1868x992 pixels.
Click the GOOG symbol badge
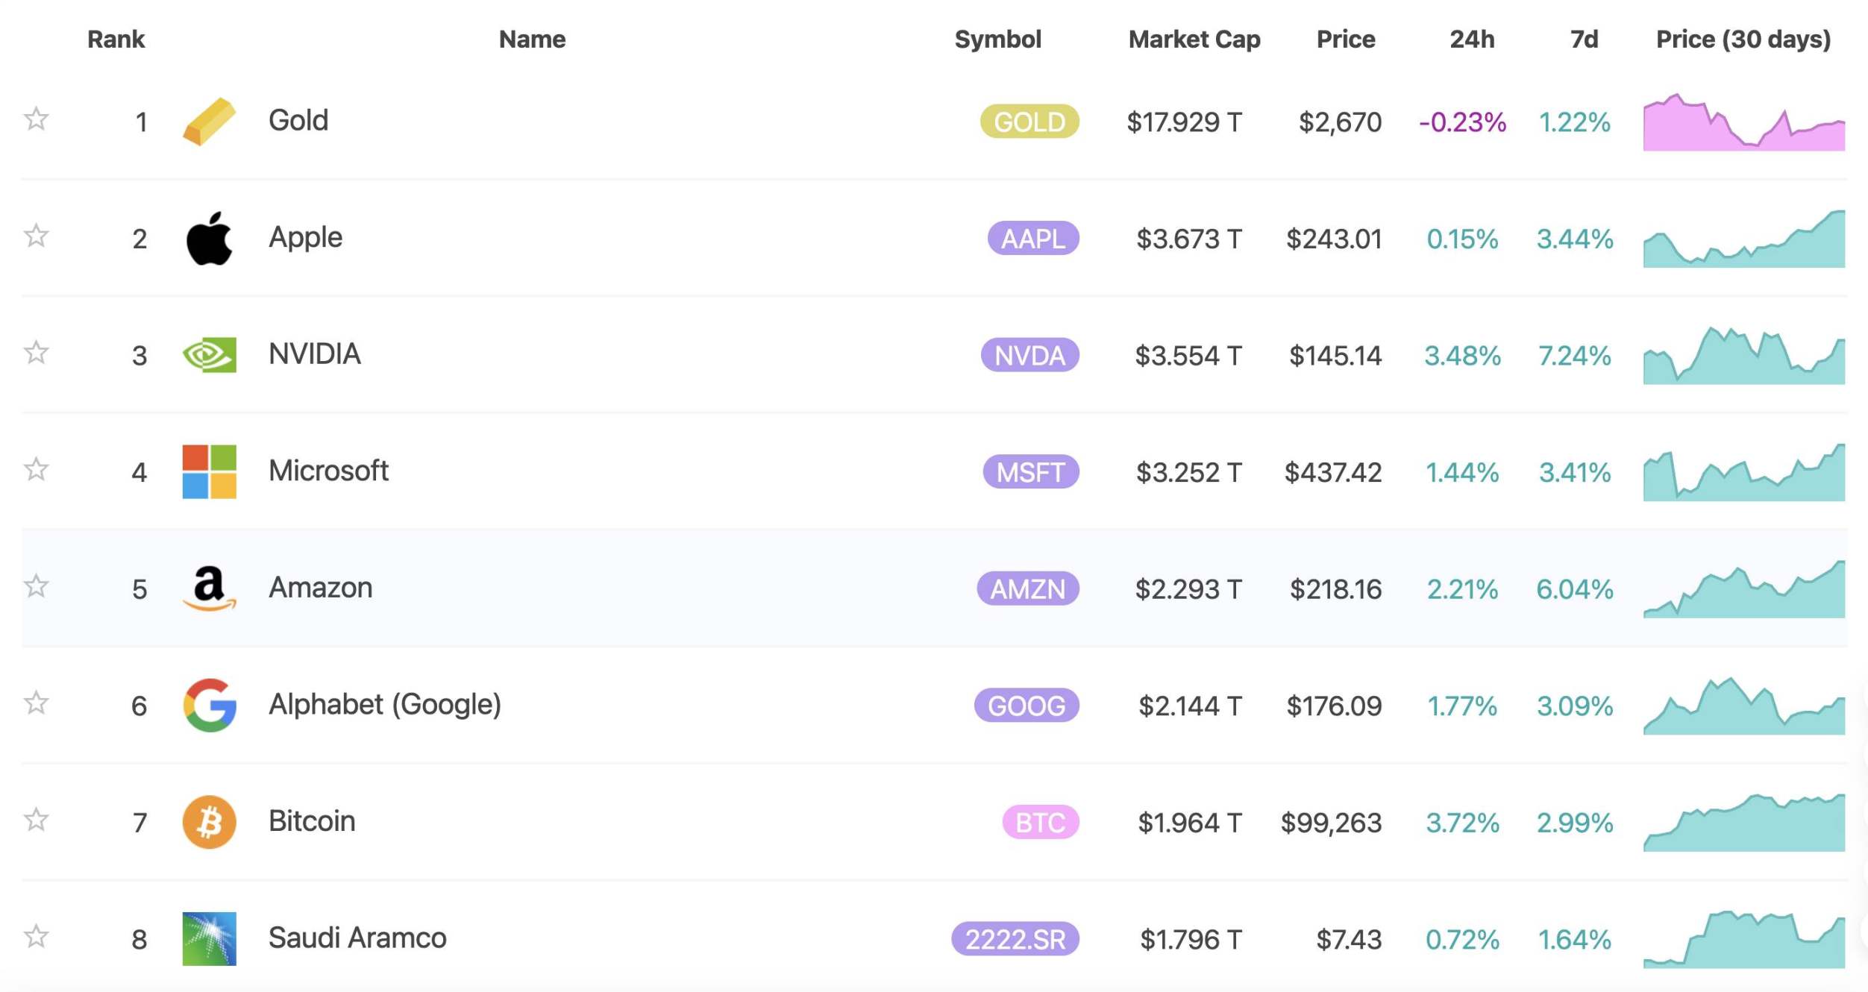tap(1027, 706)
